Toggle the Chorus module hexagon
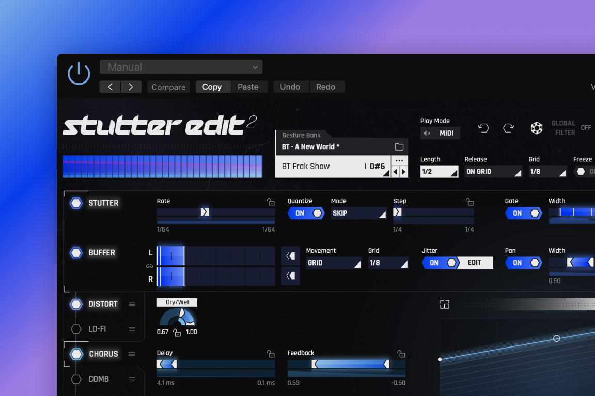 (76, 354)
